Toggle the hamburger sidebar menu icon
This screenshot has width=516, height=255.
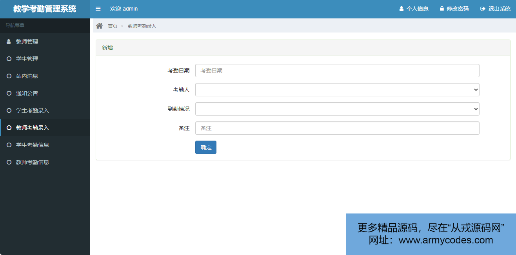pos(98,9)
